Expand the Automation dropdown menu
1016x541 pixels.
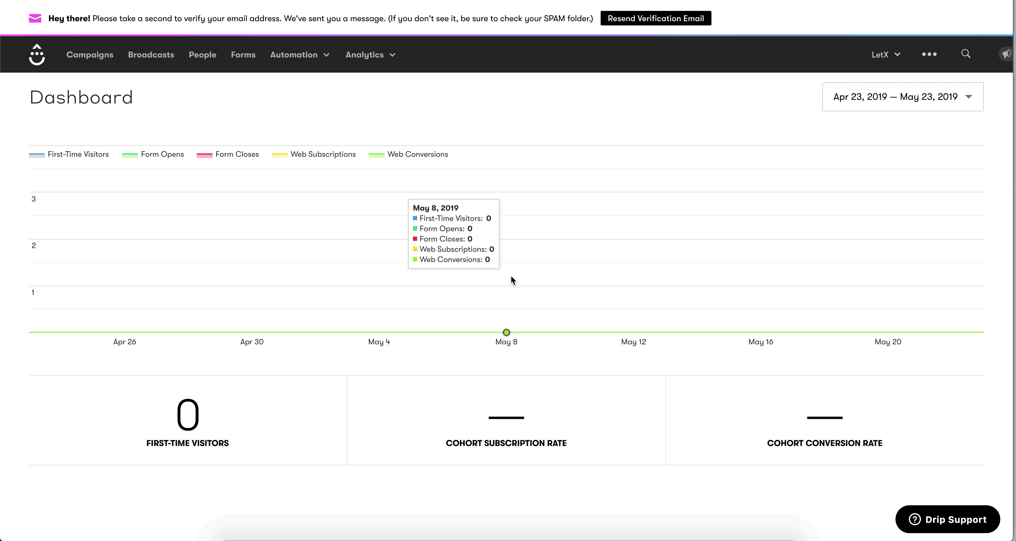pos(299,55)
